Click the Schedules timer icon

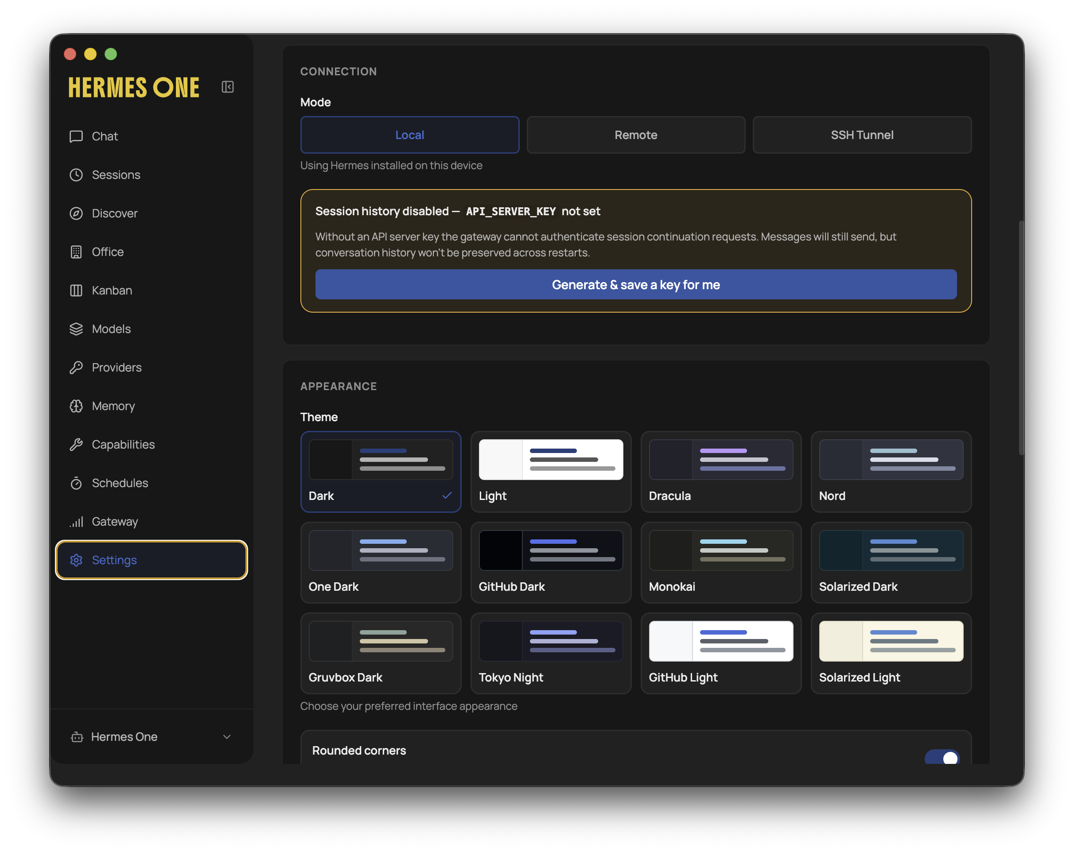[76, 483]
